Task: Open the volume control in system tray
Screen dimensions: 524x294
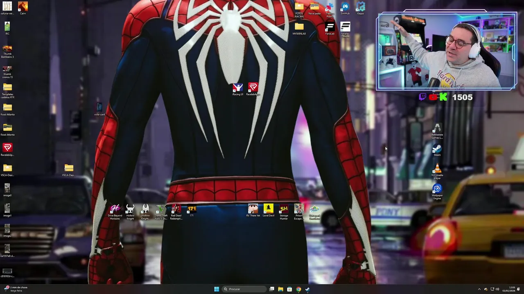Action: click(497, 289)
